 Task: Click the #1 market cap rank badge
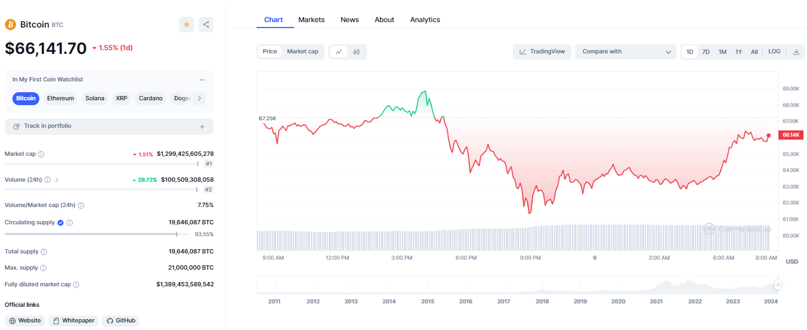[209, 164]
